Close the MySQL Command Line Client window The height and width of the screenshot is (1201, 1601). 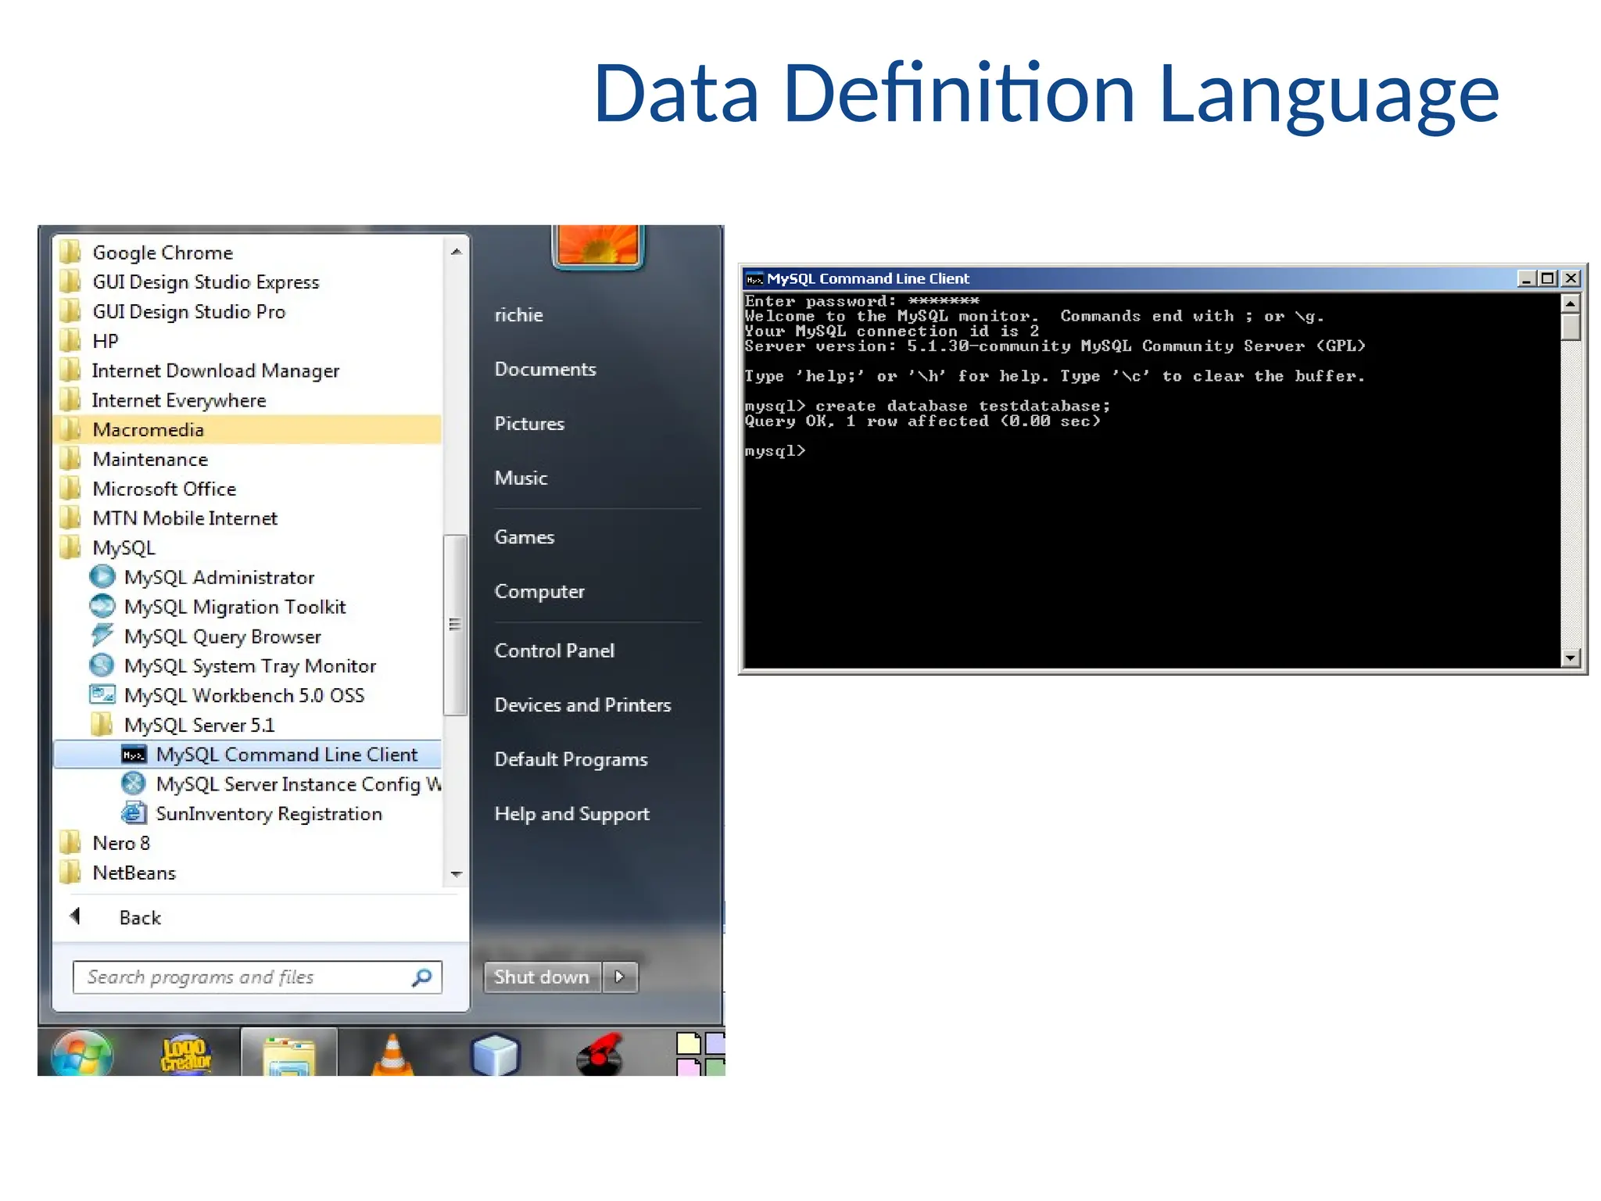[x=1571, y=279]
